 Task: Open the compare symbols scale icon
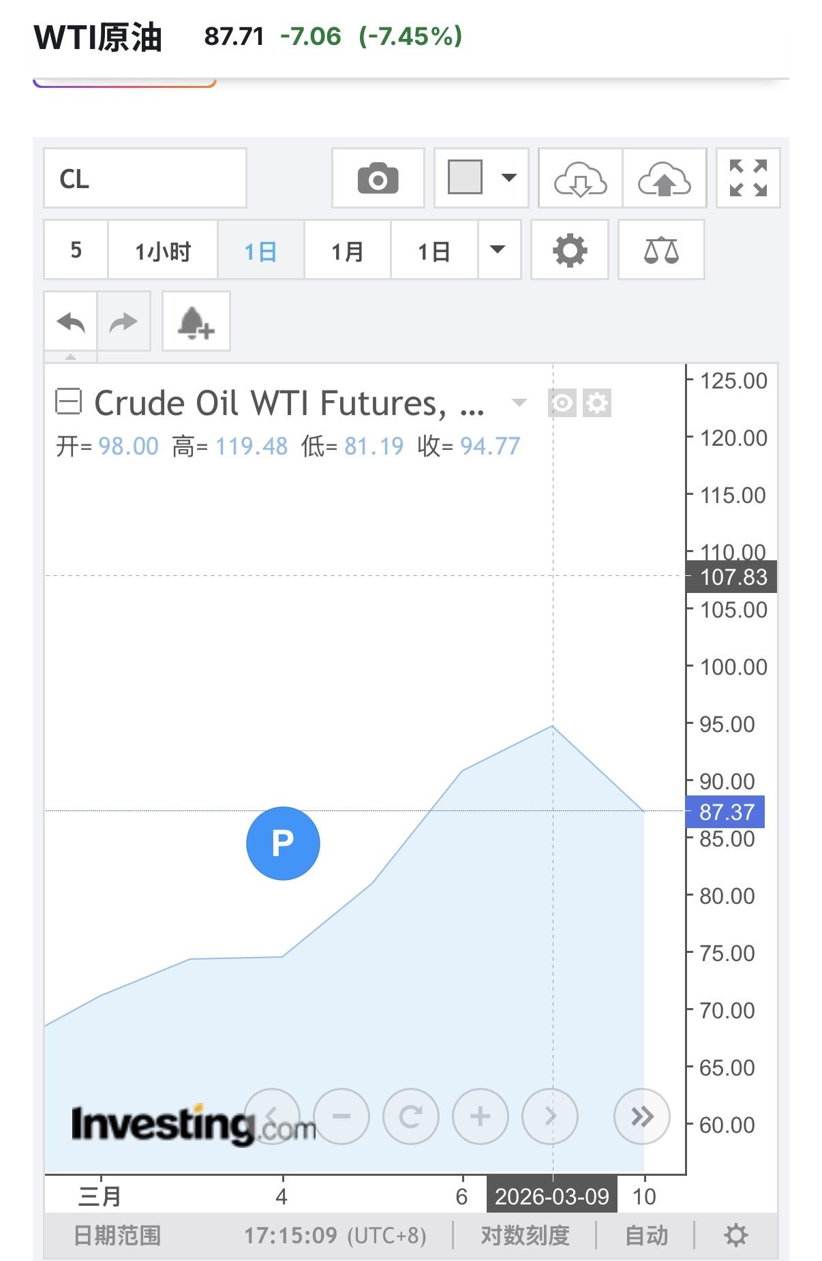pos(660,250)
